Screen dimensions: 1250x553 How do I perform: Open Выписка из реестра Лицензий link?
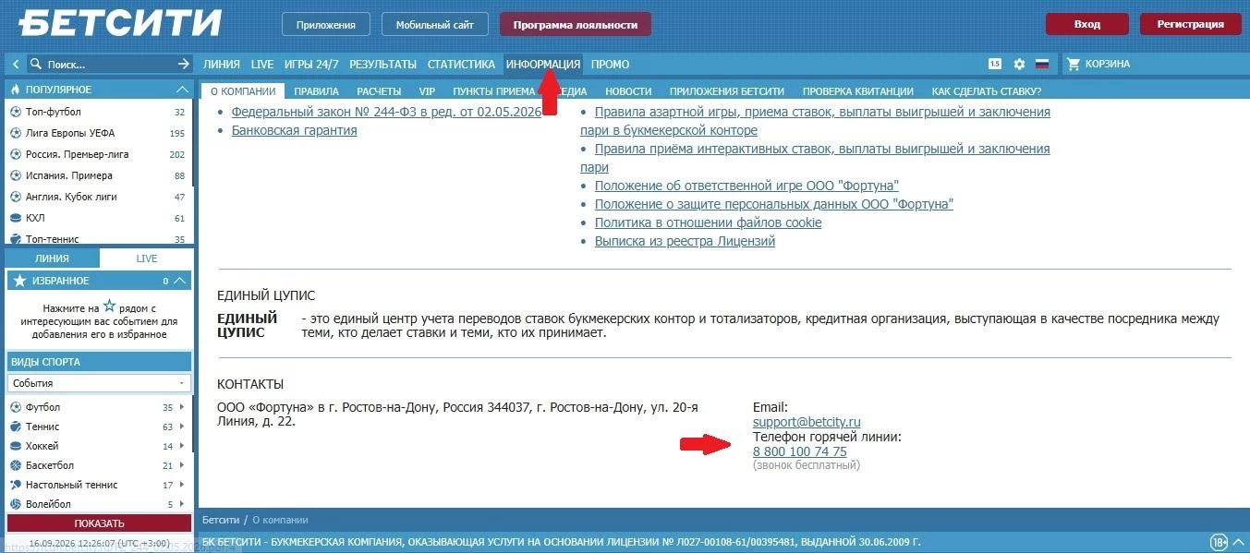(x=685, y=241)
